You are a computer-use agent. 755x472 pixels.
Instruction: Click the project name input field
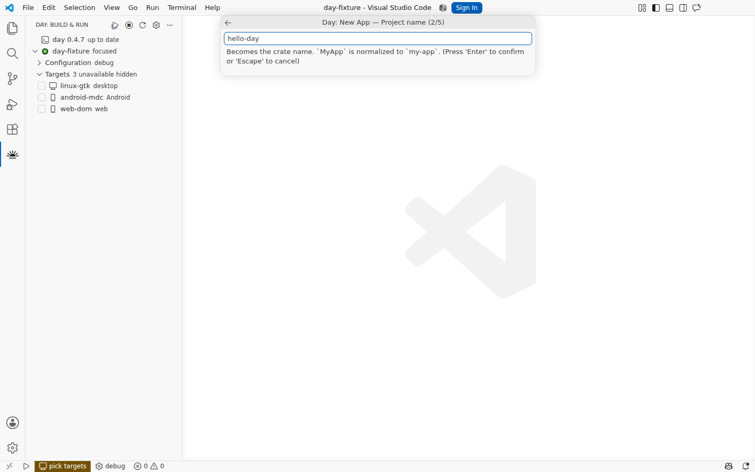click(378, 39)
